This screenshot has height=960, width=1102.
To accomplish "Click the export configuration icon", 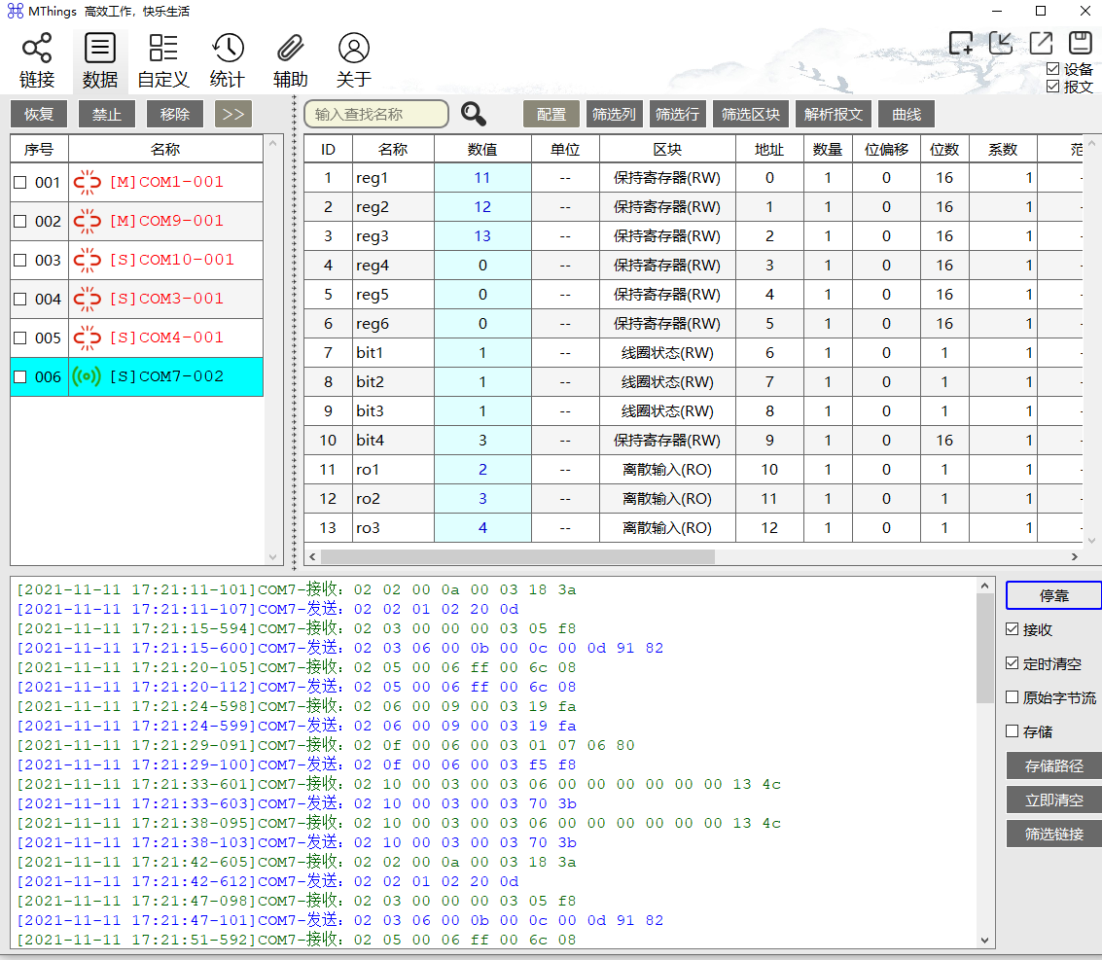I will point(1041,43).
